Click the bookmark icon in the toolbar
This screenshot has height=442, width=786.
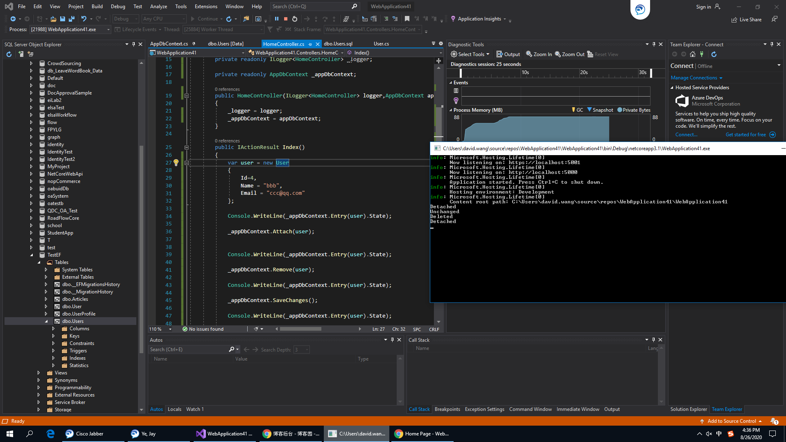click(407, 19)
